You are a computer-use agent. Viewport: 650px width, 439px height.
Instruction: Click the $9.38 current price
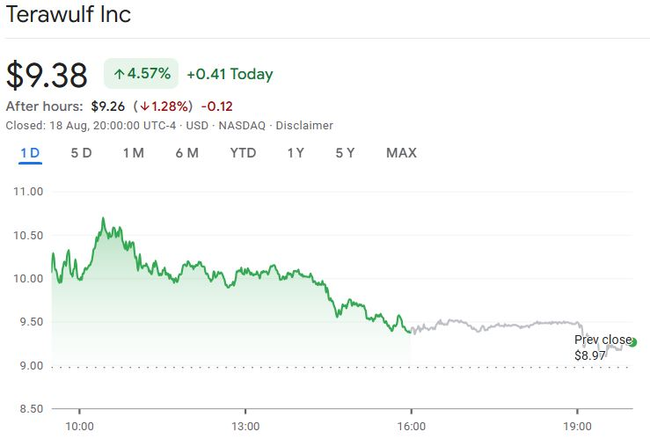[47, 75]
